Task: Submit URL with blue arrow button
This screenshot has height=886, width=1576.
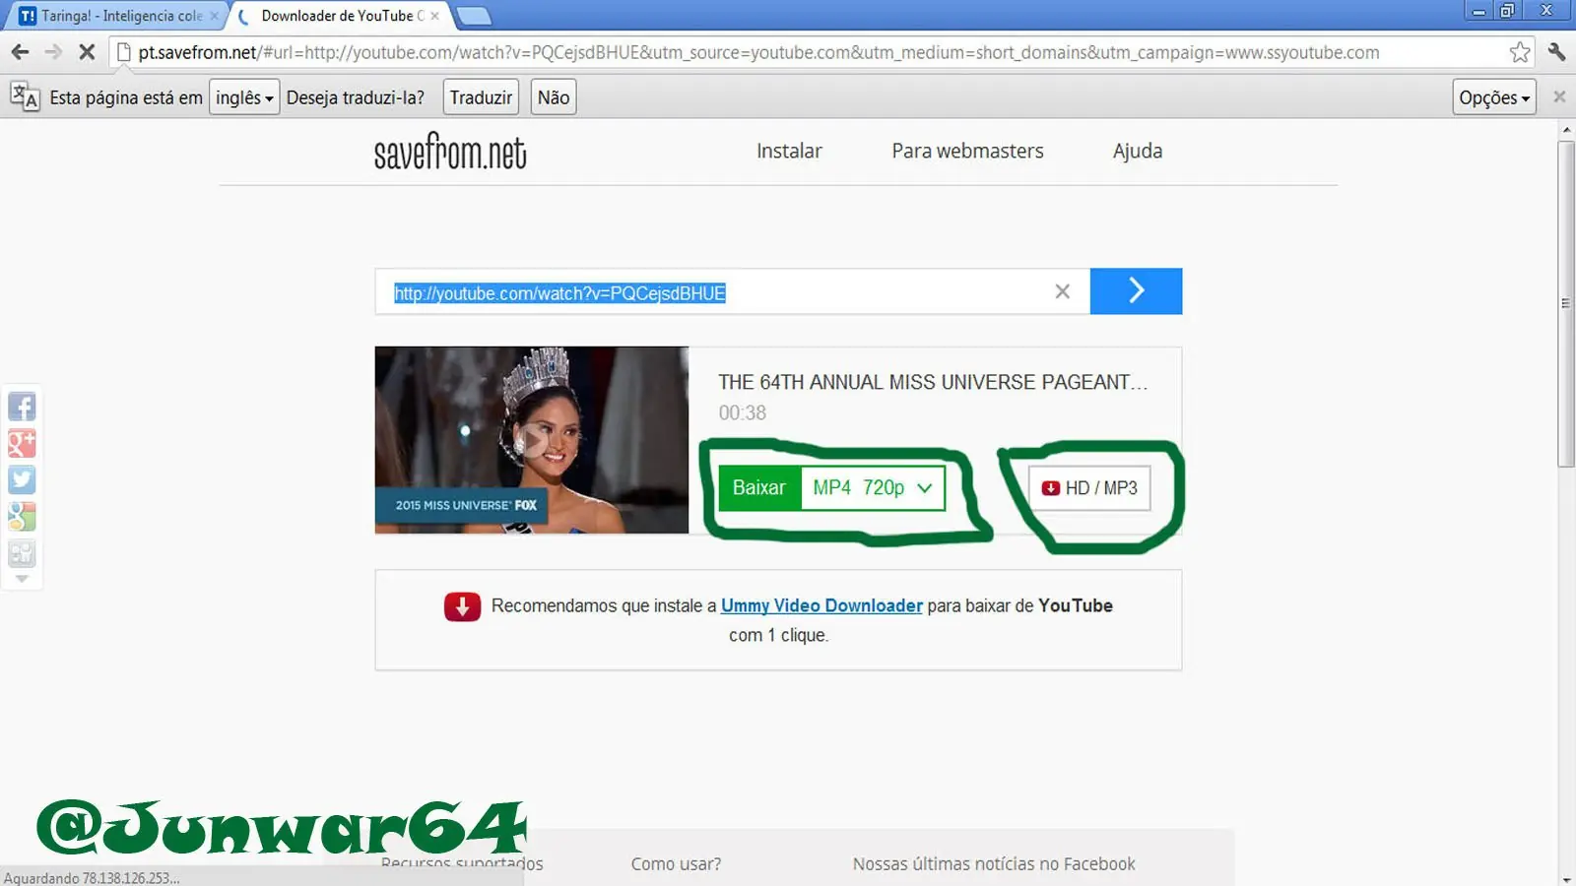Action: (x=1136, y=290)
